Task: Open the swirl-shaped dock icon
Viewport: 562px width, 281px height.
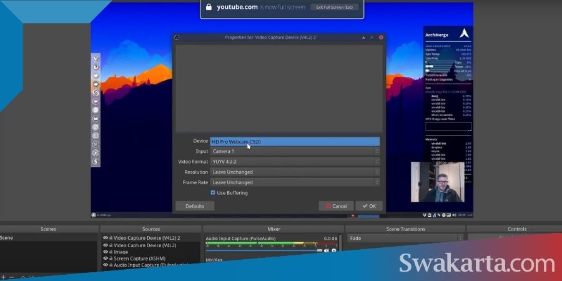Action: 96,93
